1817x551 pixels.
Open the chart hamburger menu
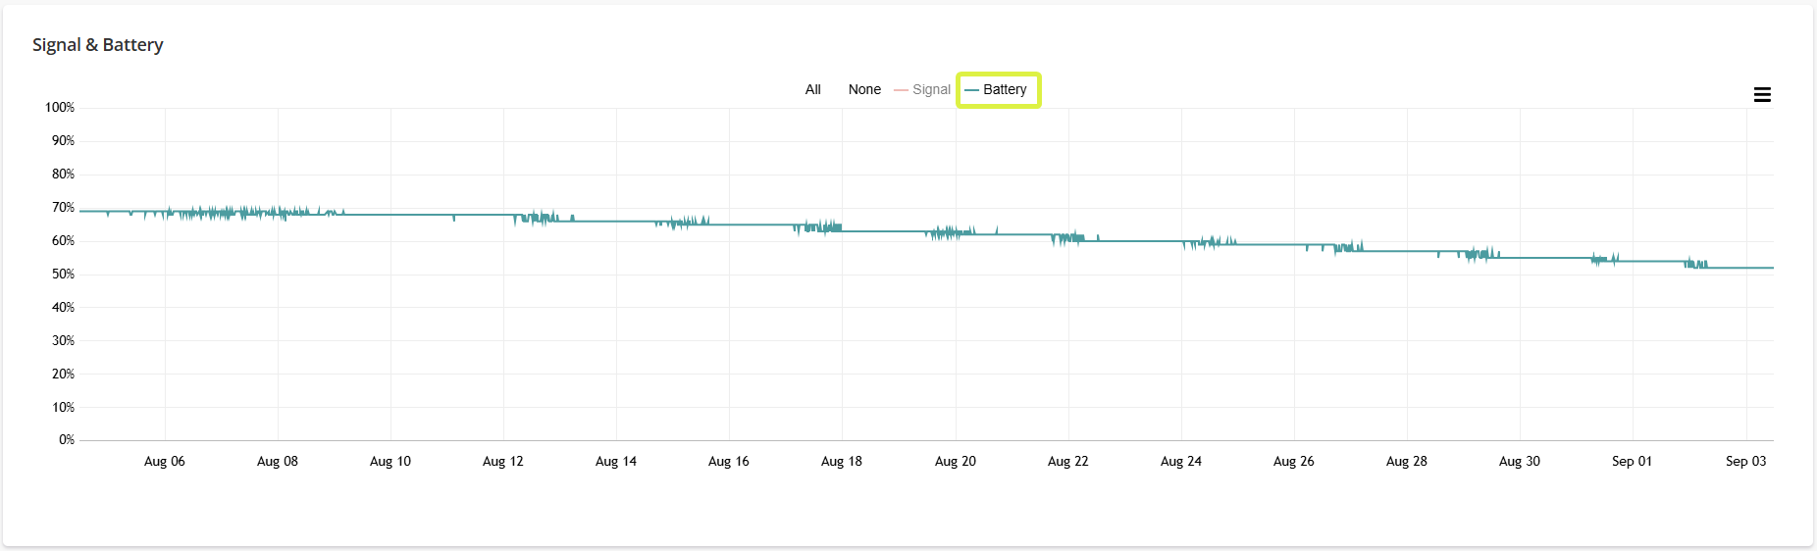[1762, 95]
